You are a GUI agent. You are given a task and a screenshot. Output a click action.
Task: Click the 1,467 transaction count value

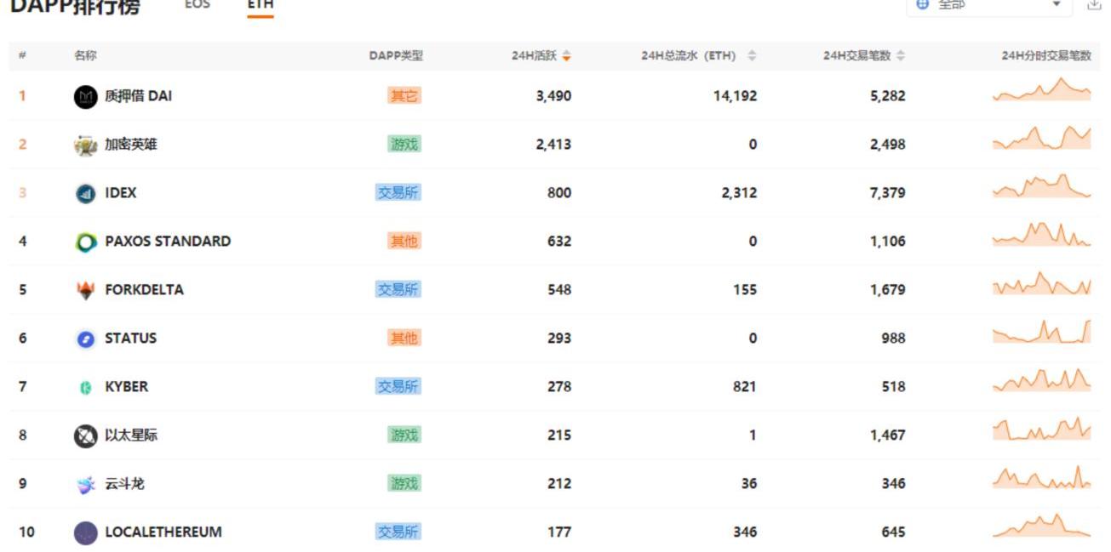[x=888, y=435]
